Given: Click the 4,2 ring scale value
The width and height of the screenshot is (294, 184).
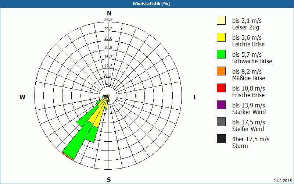Looking at the screenshot, I should point(108,84).
